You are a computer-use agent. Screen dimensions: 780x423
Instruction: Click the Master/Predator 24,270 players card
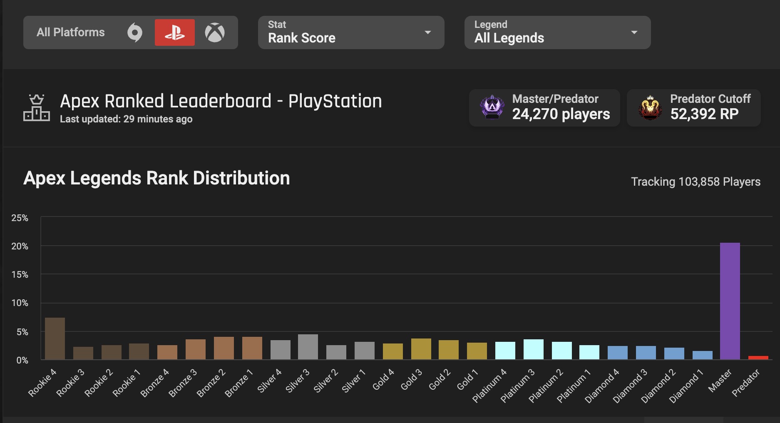pyautogui.click(x=544, y=107)
